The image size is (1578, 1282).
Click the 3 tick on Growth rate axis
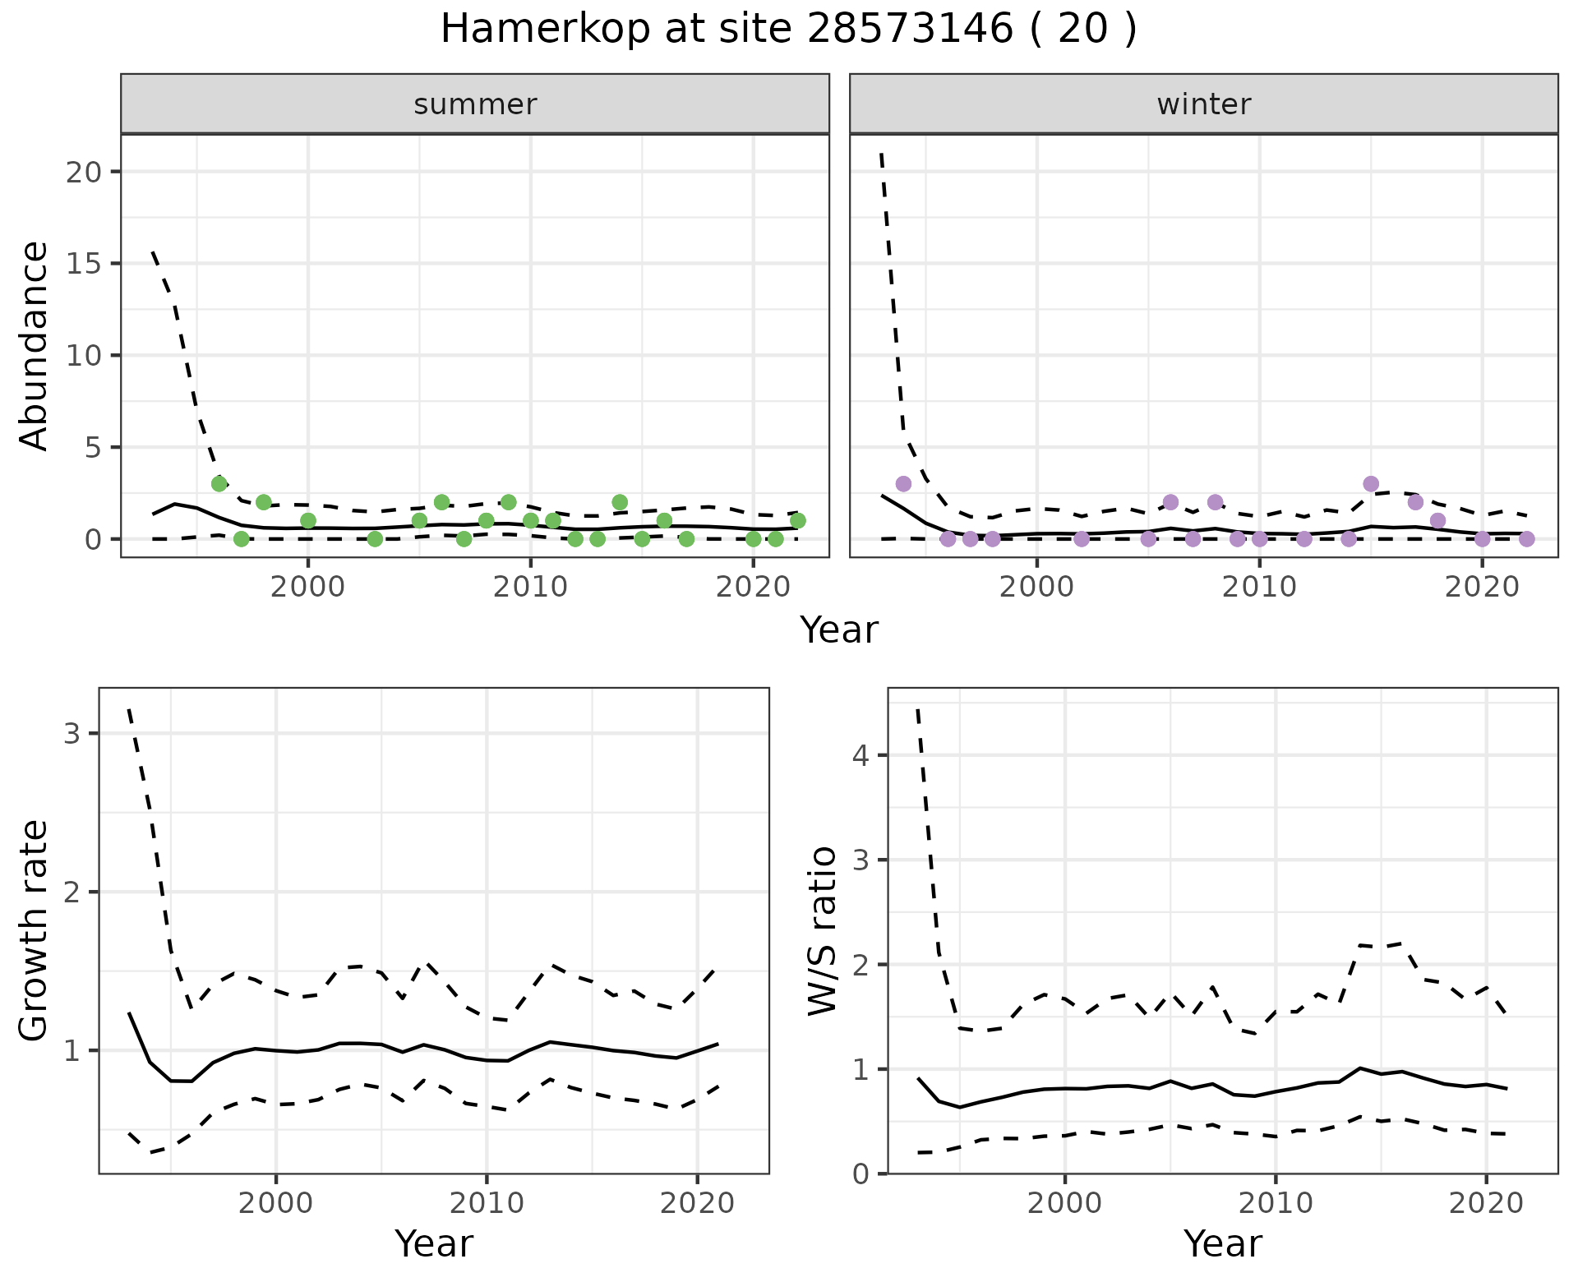point(72,733)
